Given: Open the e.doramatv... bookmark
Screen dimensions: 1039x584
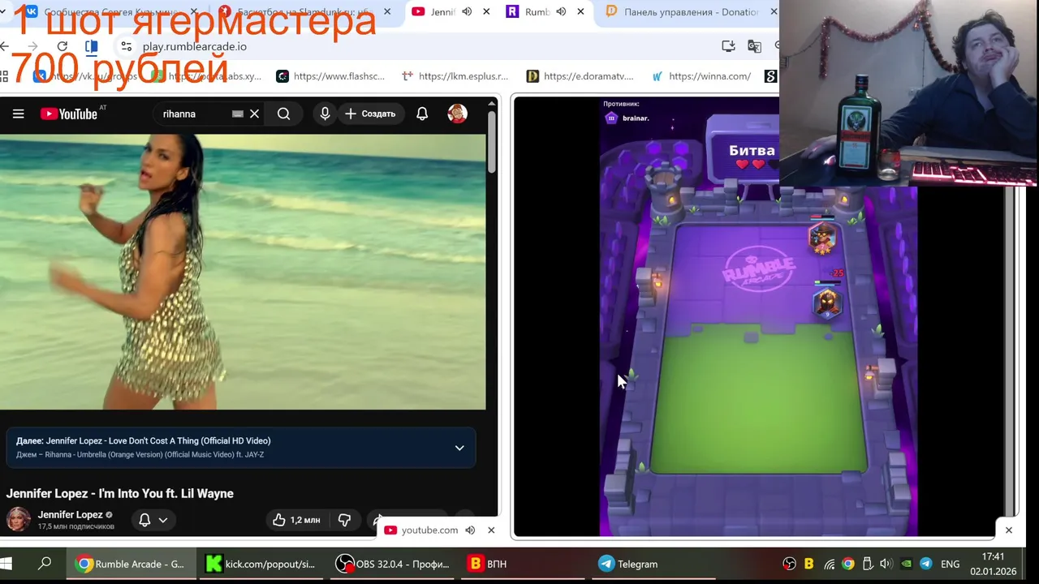Looking at the screenshot, I should (580, 76).
